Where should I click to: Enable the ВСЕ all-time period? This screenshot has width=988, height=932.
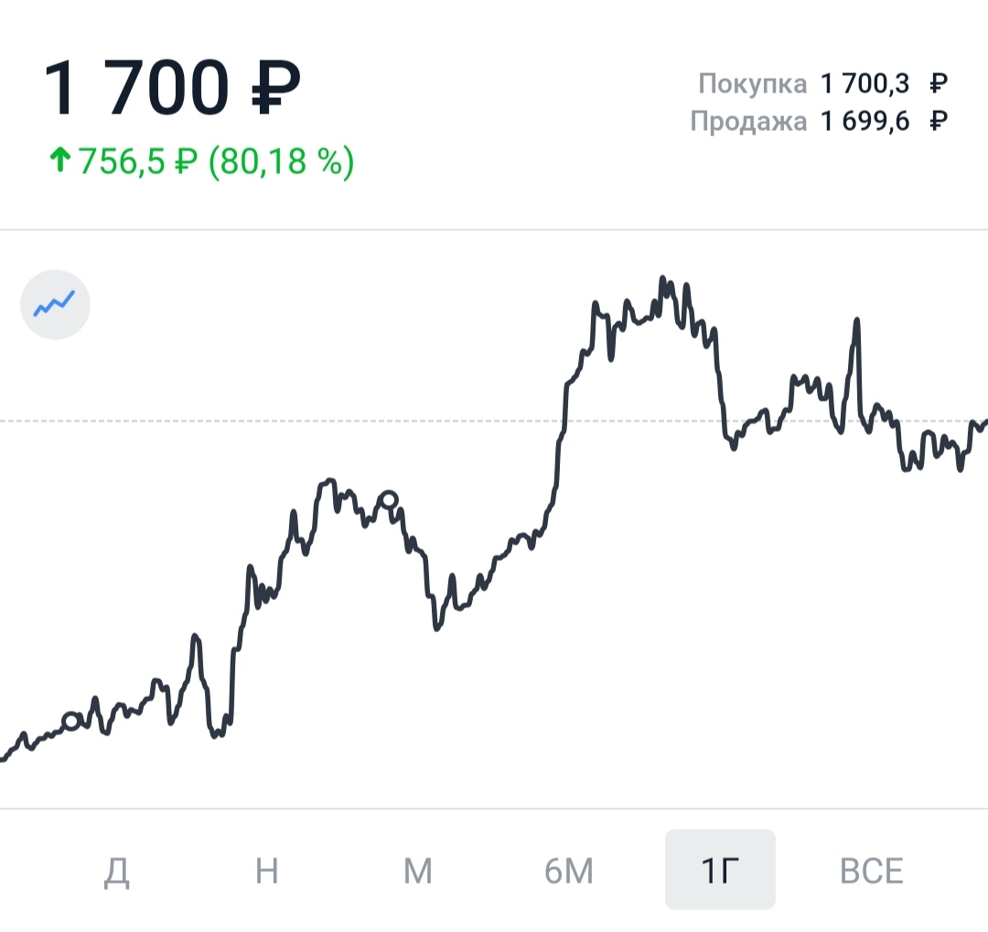click(871, 871)
